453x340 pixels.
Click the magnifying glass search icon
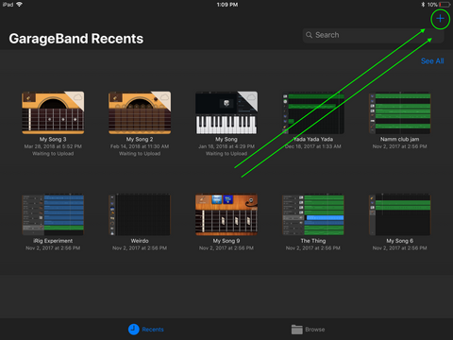tap(310, 35)
